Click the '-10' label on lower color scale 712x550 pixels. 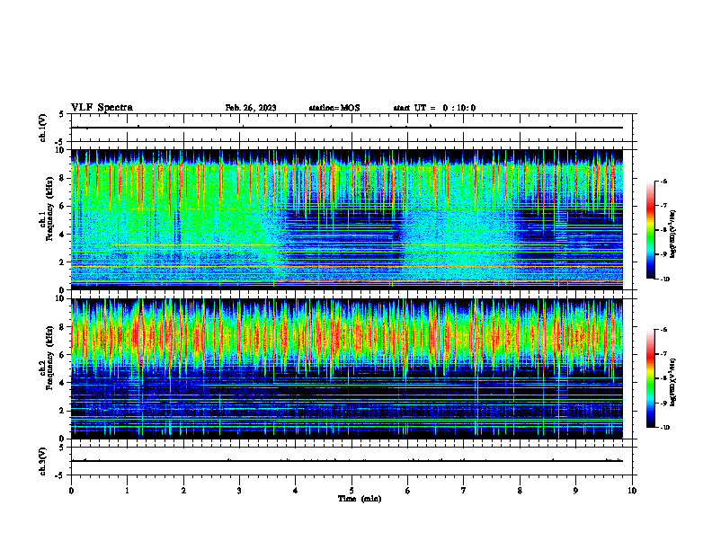click(664, 428)
